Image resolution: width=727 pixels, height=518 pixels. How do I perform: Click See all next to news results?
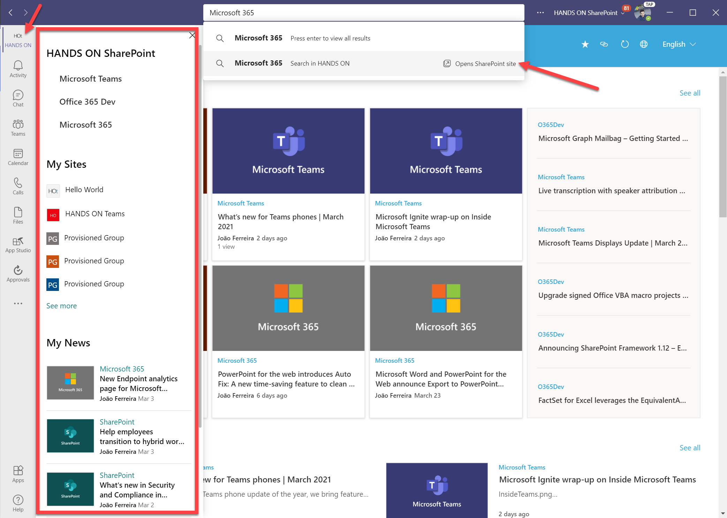(x=689, y=93)
